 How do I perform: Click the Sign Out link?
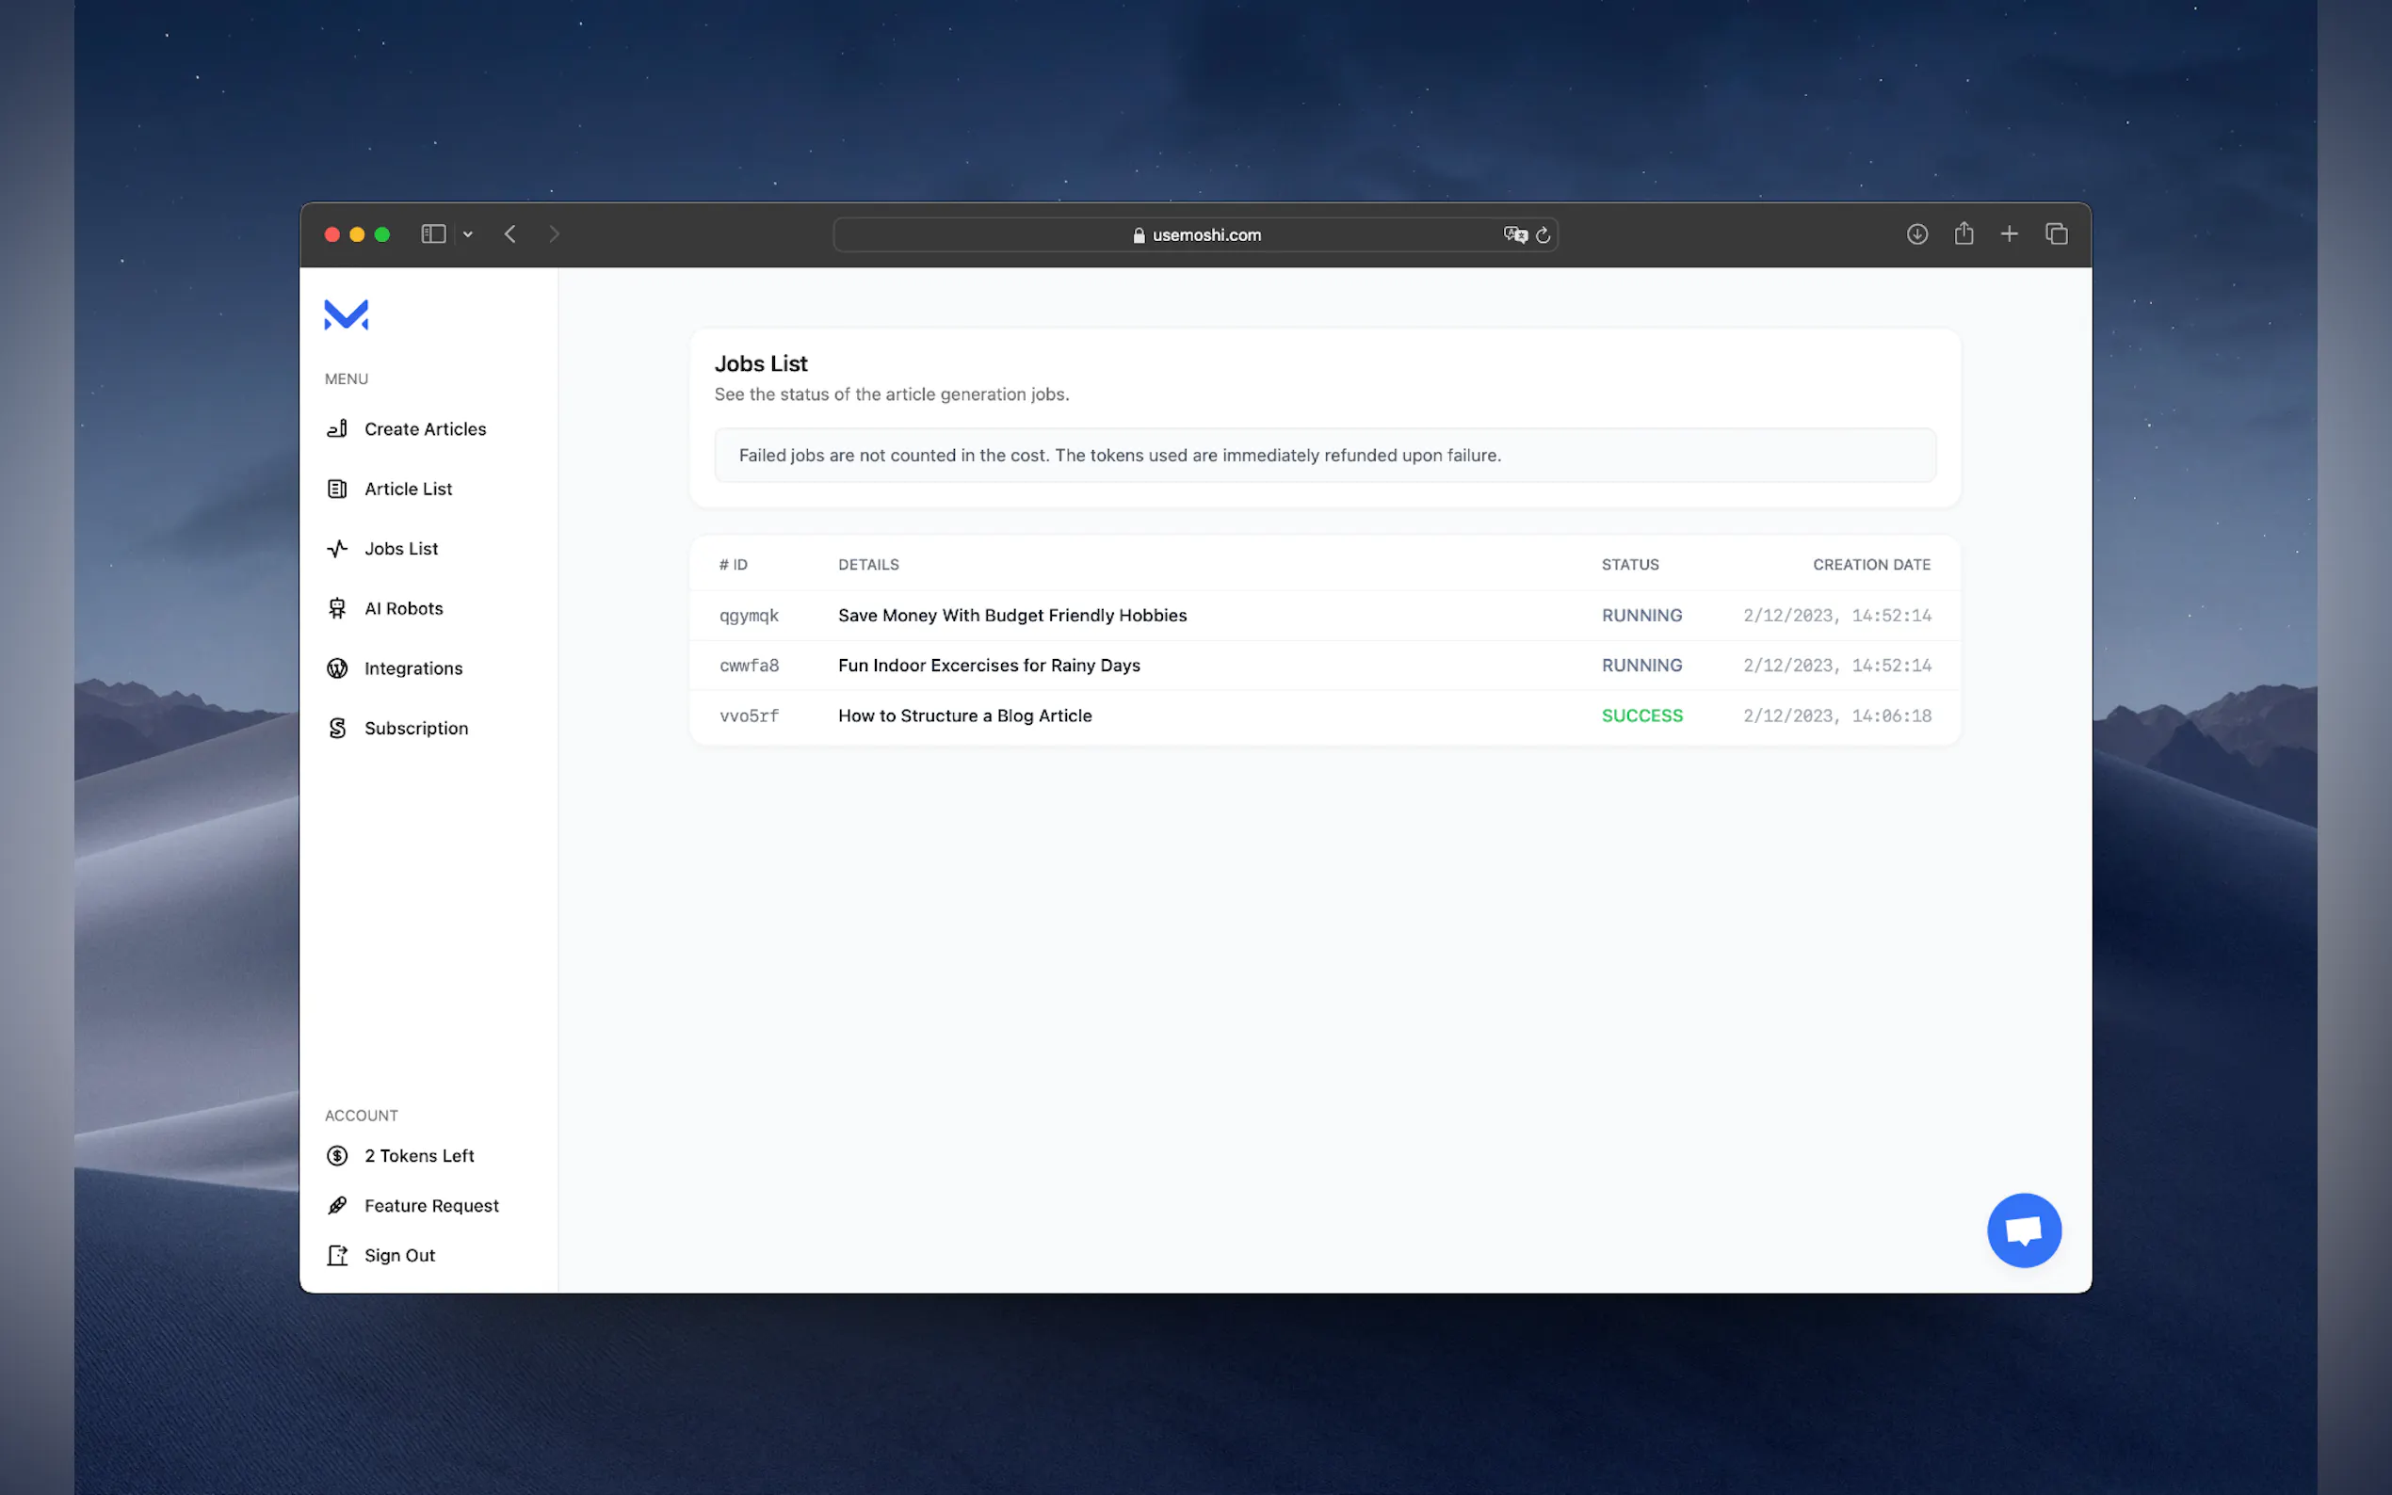pos(398,1255)
